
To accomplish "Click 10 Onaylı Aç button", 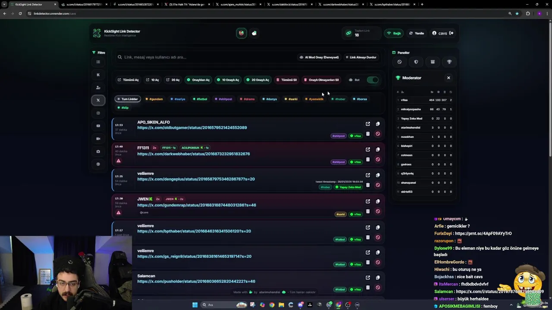I will pyautogui.click(x=228, y=80).
